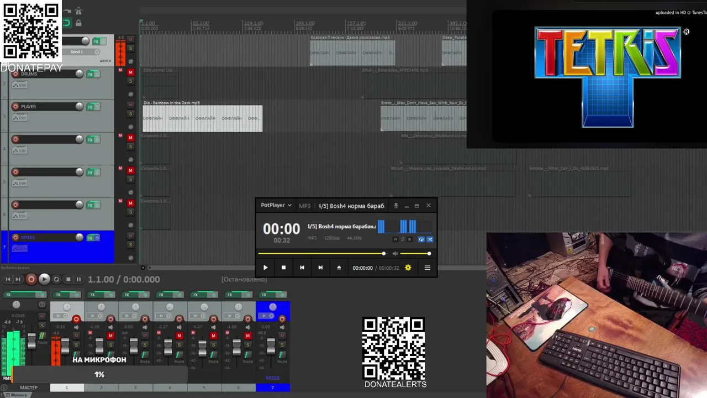The image size is (707, 398).
Task: Open the PotPlayer main menu dropdown
Action: [x=276, y=205]
